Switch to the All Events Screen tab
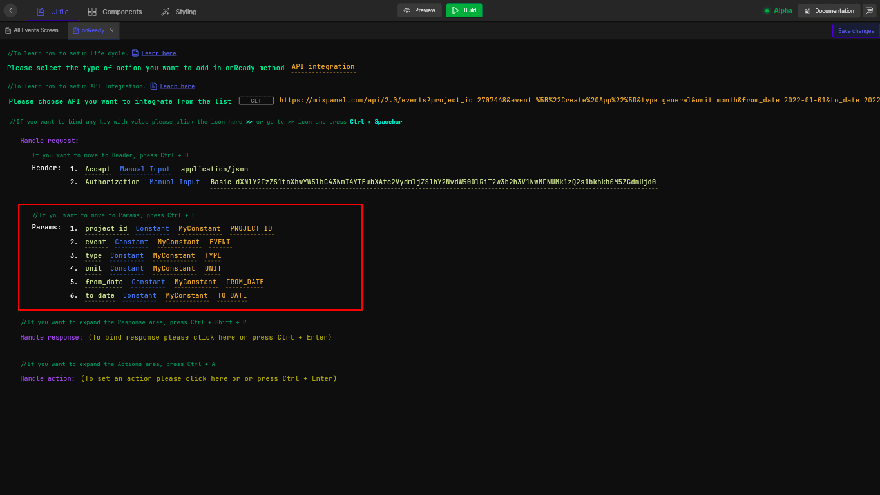 [x=32, y=30]
